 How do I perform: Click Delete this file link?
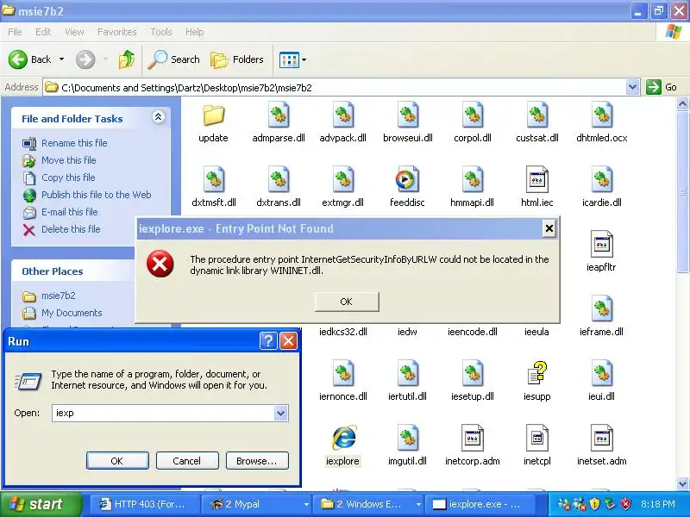tap(71, 229)
